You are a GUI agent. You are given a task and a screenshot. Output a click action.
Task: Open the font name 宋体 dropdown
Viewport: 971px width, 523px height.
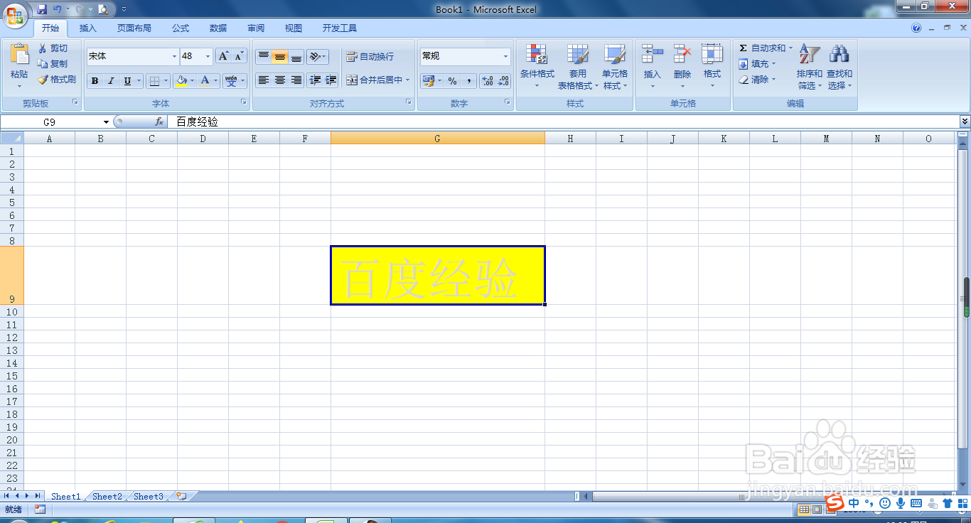coord(174,56)
